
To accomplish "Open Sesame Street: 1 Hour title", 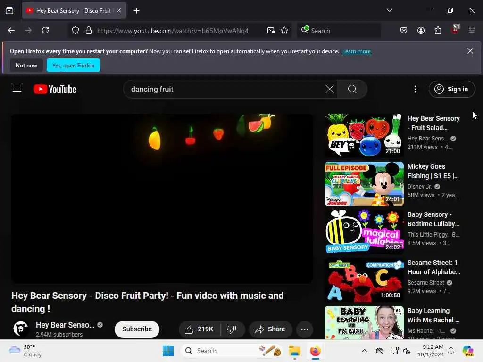I will [x=434, y=268].
